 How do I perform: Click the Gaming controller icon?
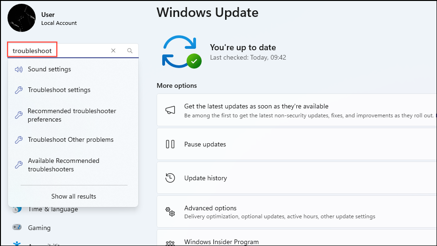pyautogui.click(x=17, y=227)
